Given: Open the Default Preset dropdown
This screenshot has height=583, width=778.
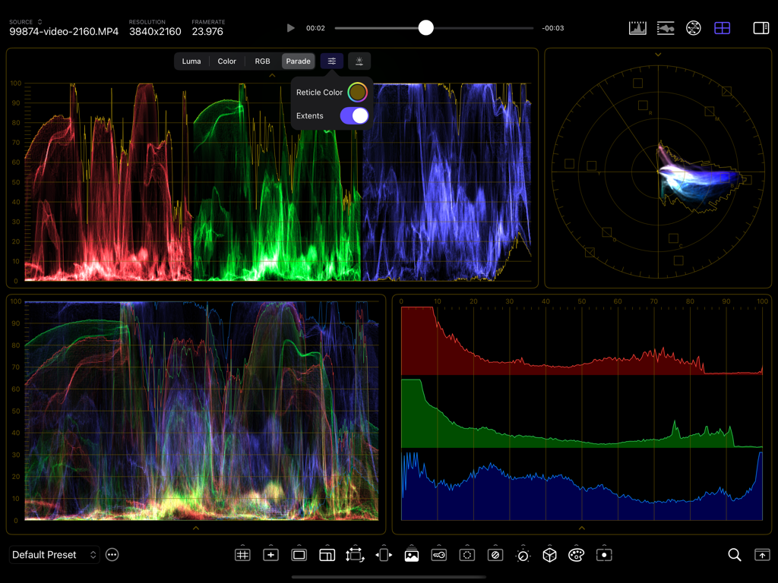Looking at the screenshot, I should click(53, 555).
